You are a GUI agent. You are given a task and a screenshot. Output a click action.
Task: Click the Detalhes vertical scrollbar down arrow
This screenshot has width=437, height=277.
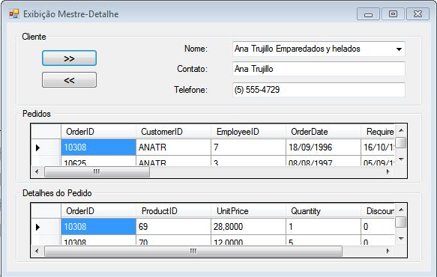[401, 239]
